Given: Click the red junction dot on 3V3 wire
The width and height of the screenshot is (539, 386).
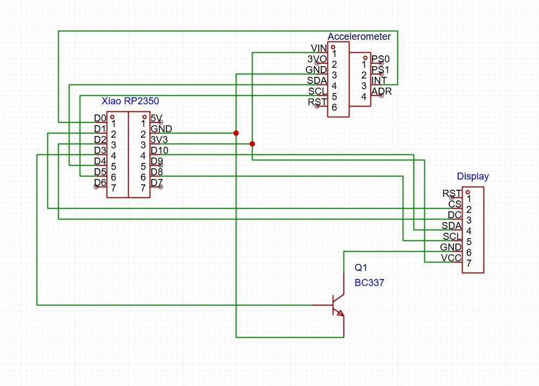Looking at the screenshot, I should pyautogui.click(x=253, y=144).
